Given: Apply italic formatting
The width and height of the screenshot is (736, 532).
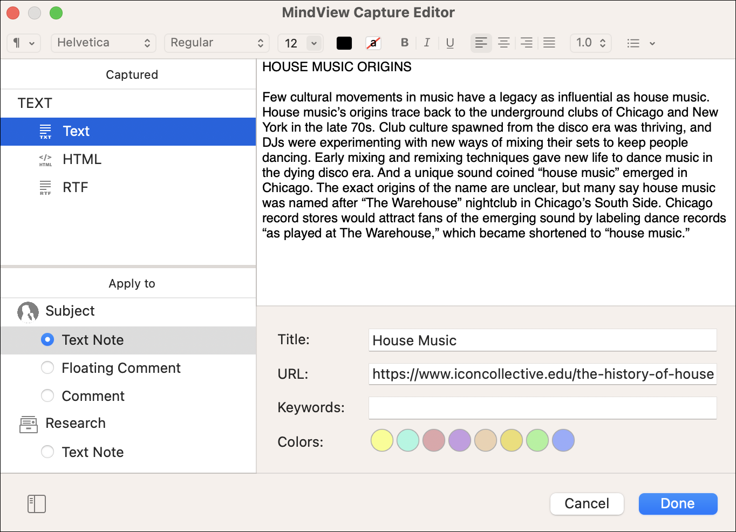Looking at the screenshot, I should coord(427,43).
